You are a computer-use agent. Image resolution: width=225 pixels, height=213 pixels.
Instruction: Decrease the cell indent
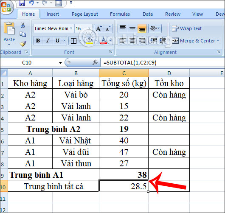[154, 41]
